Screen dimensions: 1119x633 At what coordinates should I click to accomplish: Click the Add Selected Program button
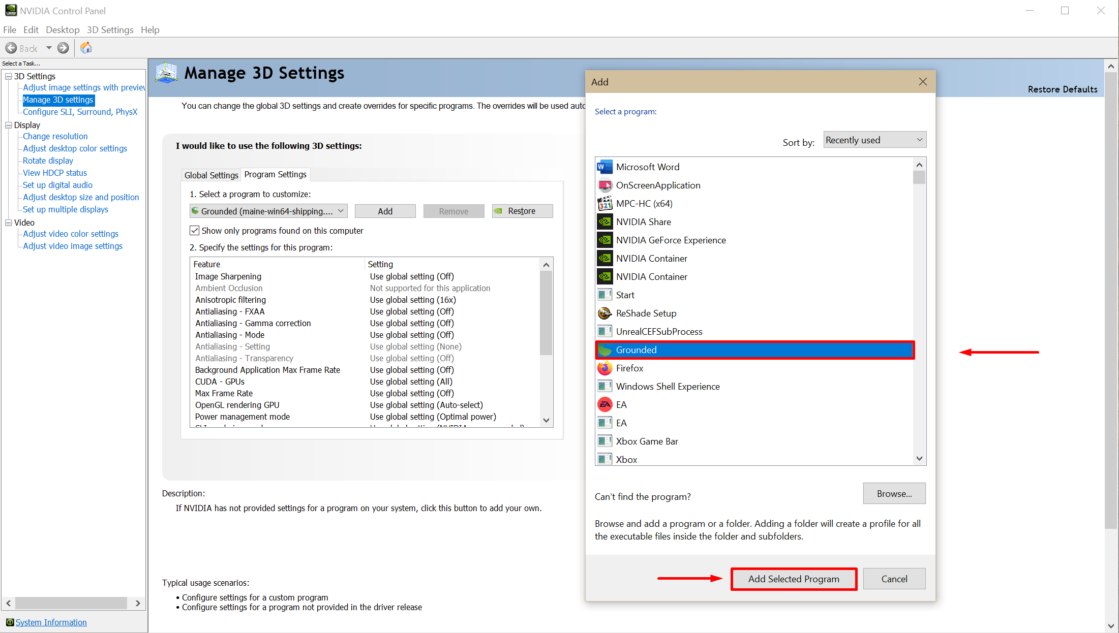[794, 579]
